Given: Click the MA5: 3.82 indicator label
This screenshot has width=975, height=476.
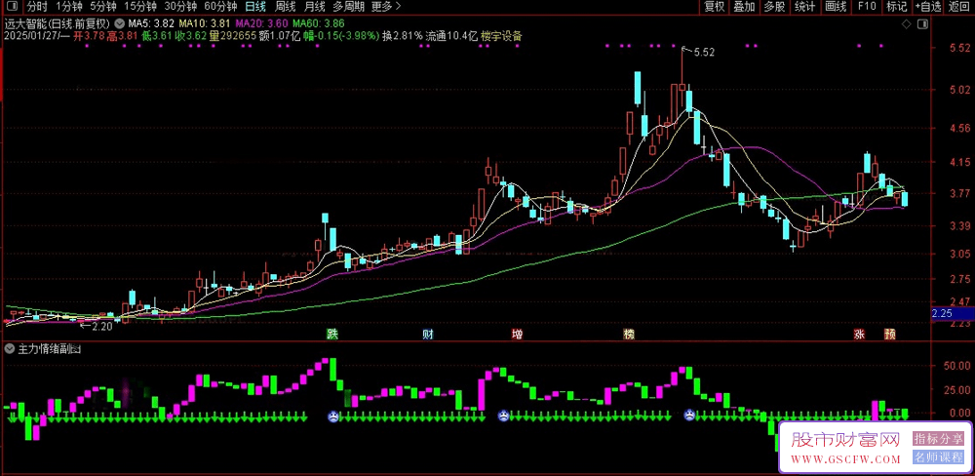Looking at the screenshot, I should pyautogui.click(x=151, y=24).
